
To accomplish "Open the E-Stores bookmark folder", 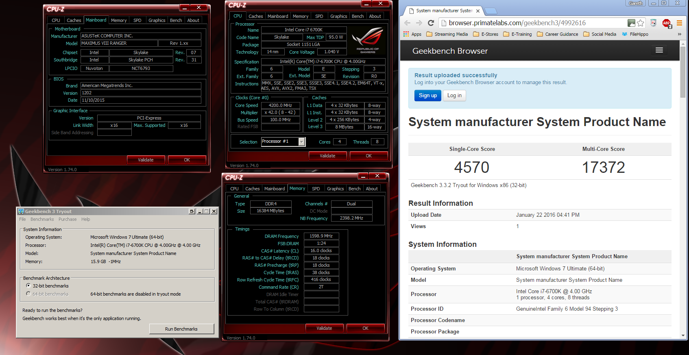I will (x=486, y=34).
